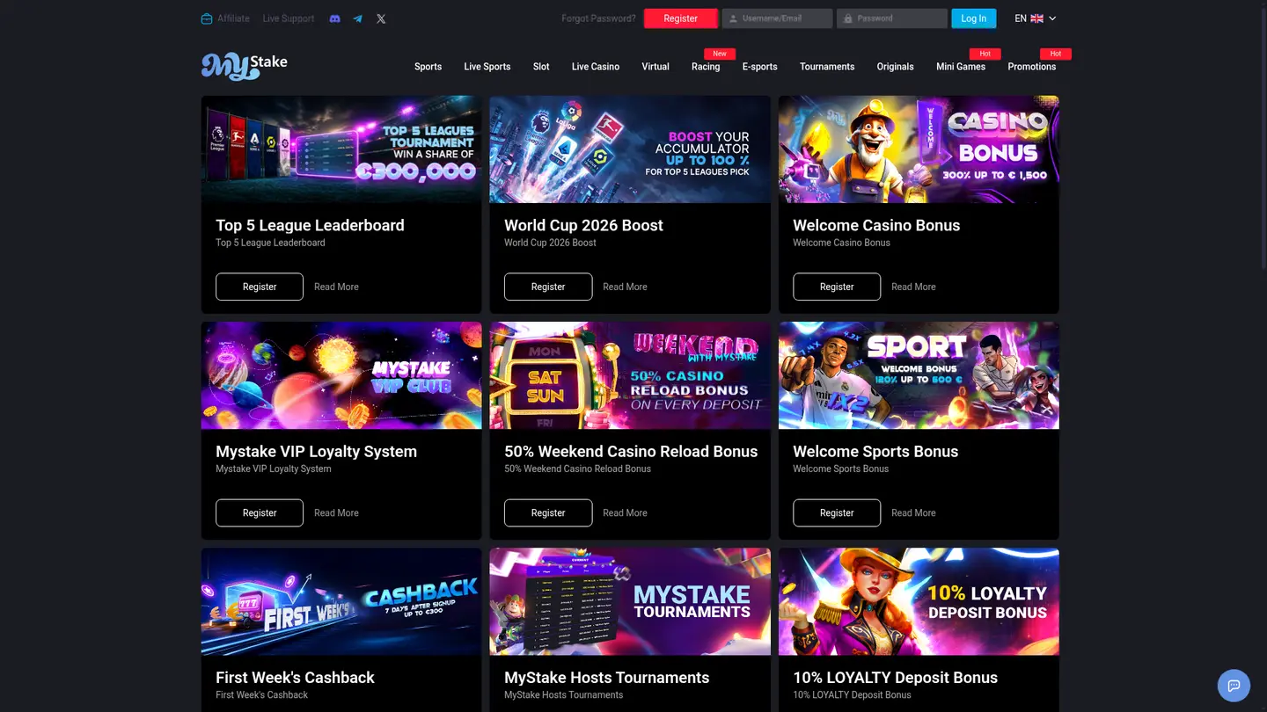Open the Live Support link

(x=288, y=18)
